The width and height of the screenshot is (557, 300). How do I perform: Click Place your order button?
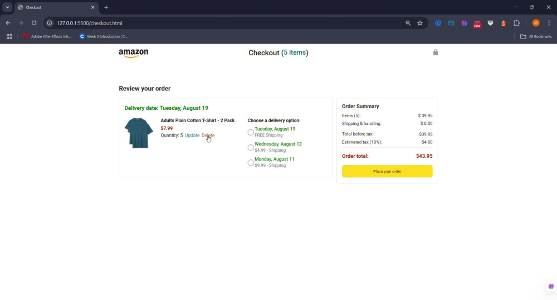pyautogui.click(x=387, y=171)
